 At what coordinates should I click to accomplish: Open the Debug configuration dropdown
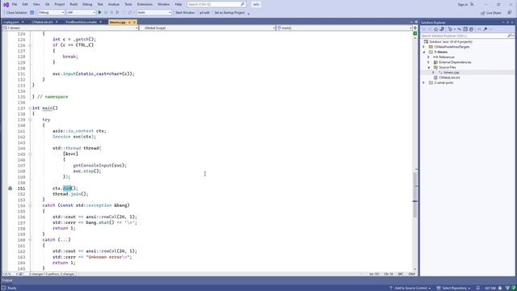click(51, 13)
